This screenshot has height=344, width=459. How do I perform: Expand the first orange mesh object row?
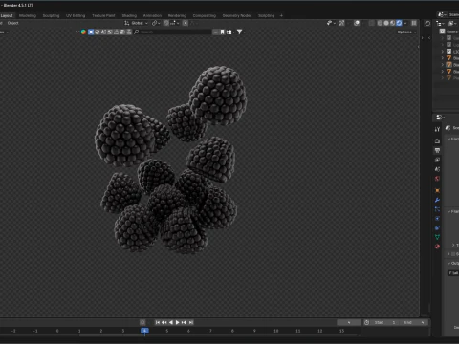click(x=443, y=58)
